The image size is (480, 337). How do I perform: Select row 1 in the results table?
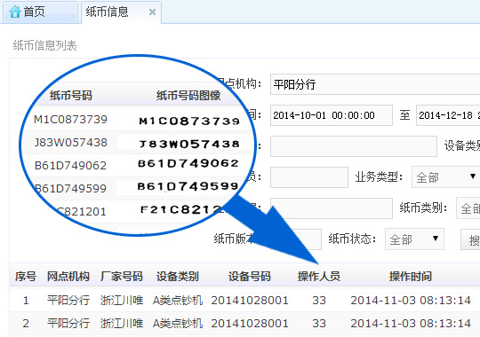pyautogui.click(x=244, y=300)
